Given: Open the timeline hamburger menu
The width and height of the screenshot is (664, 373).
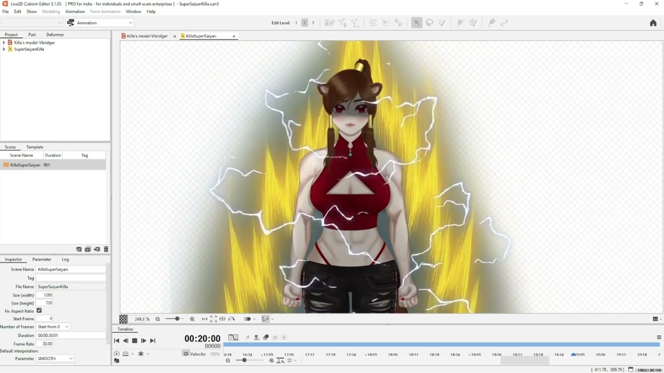Looking at the screenshot, I should [659, 337].
